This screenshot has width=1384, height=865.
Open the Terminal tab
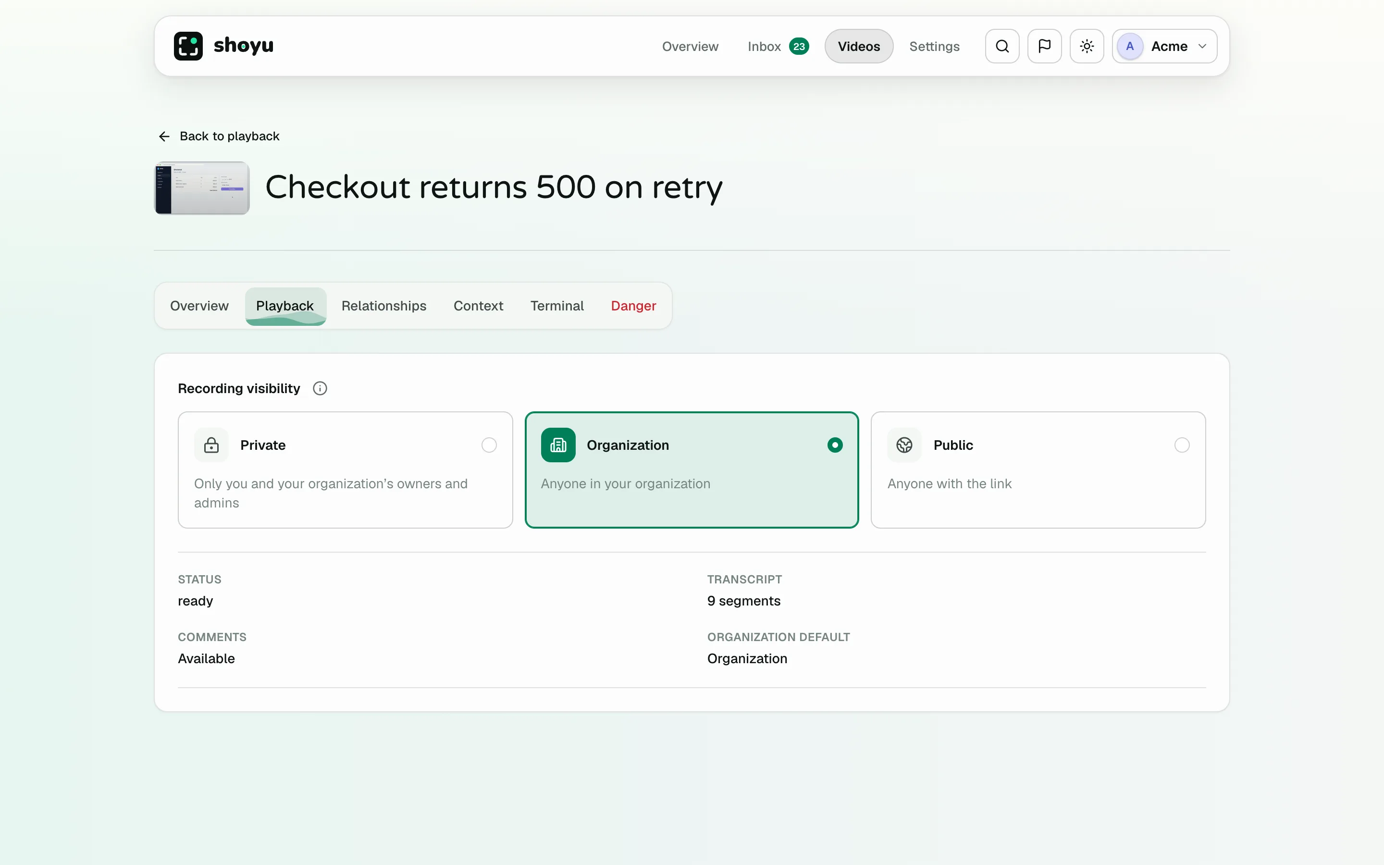click(556, 306)
